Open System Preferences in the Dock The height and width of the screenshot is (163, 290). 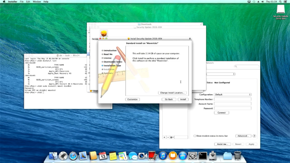point(193,156)
